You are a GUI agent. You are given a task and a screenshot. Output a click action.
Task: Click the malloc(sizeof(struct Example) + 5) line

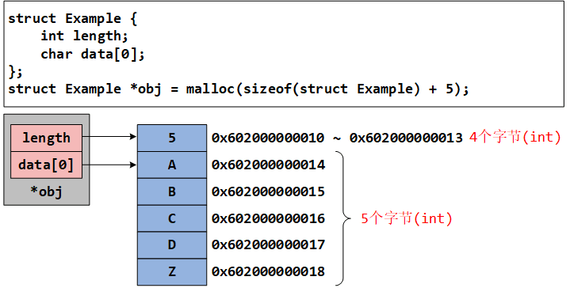click(239, 89)
